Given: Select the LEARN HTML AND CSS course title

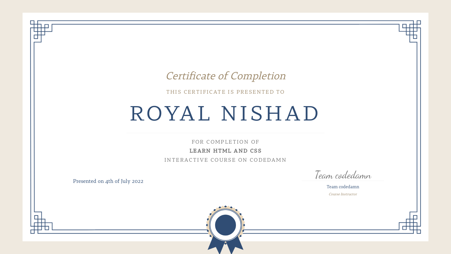Looking at the screenshot, I should [x=225, y=151].
